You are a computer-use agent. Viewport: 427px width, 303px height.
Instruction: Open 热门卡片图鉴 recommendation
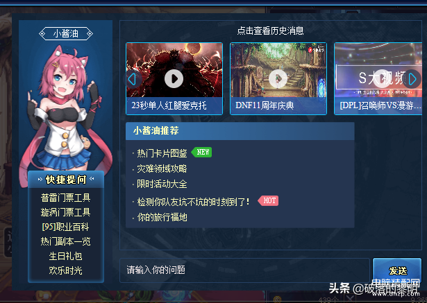[162, 153]
